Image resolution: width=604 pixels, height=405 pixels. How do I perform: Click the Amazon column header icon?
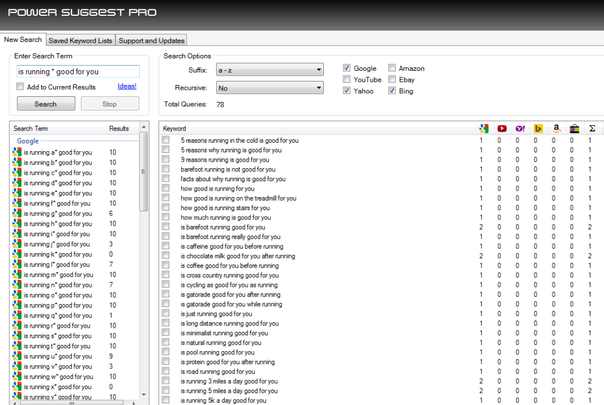point(556,129)
